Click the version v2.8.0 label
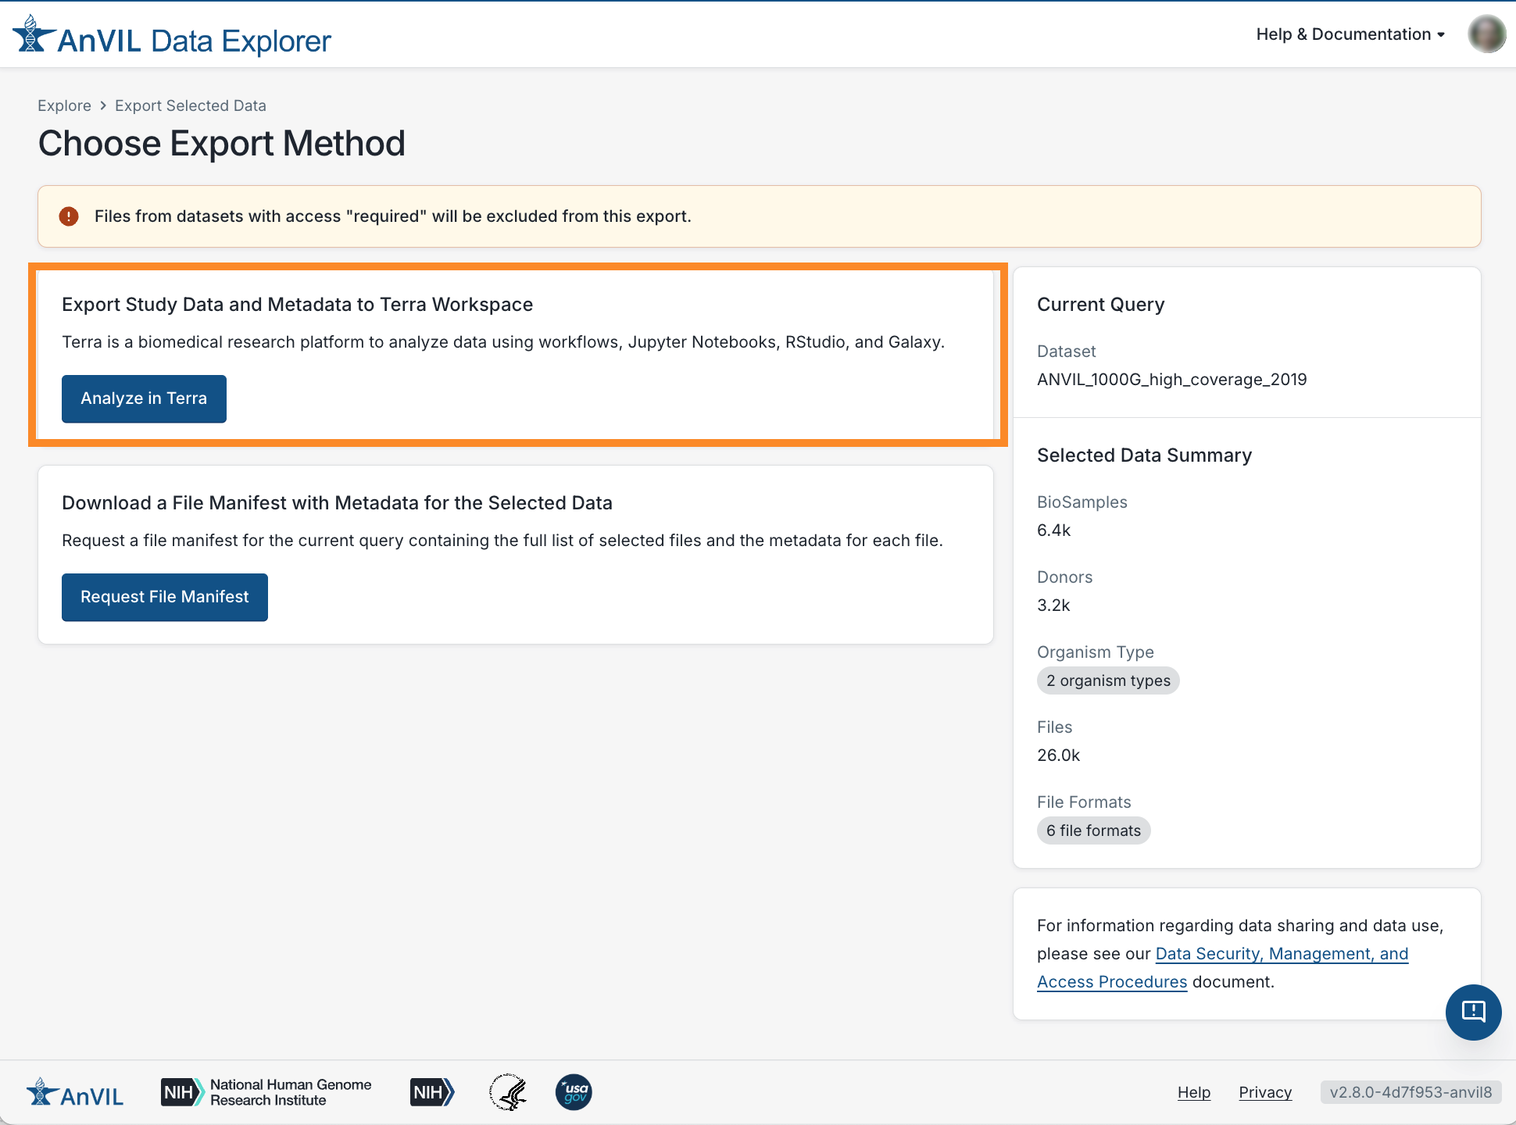This screenshot has height=1125, width=1516. coord(1410,1092)
